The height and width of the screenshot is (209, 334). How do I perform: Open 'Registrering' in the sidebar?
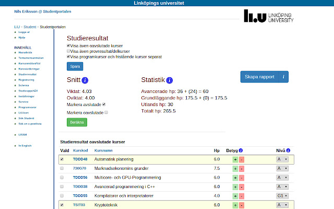[x=26, y=80]
